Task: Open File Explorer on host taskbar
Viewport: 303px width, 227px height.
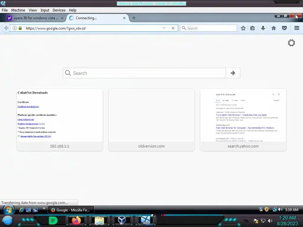Action: point(99,220)
